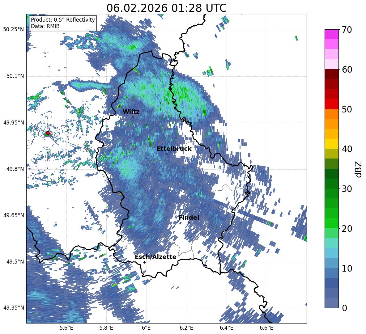Pick the yellow swatch above 40 dBZ
This screenshot has height=334, width=366.
pos(331,144)
